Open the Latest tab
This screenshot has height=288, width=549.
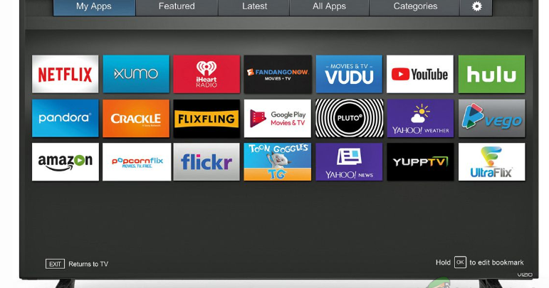254,7
